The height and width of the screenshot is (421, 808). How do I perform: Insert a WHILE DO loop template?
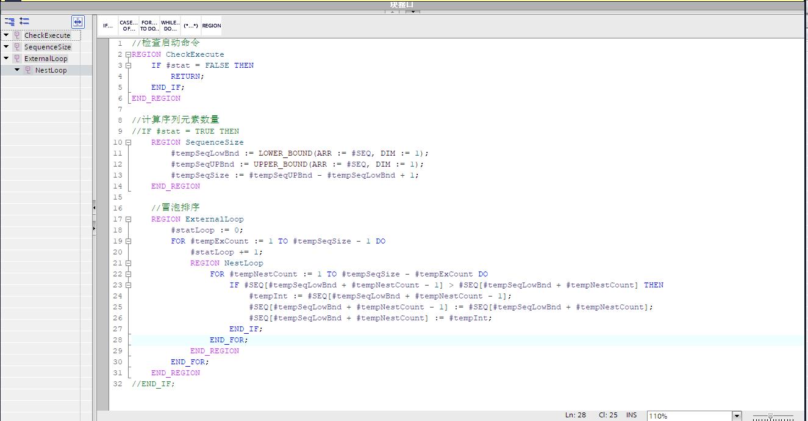170,26
